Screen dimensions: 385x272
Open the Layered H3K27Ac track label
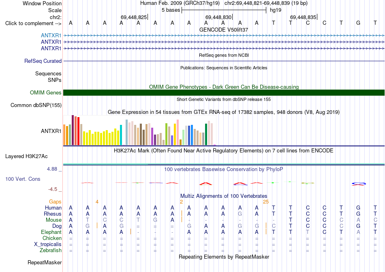(26, 156)
